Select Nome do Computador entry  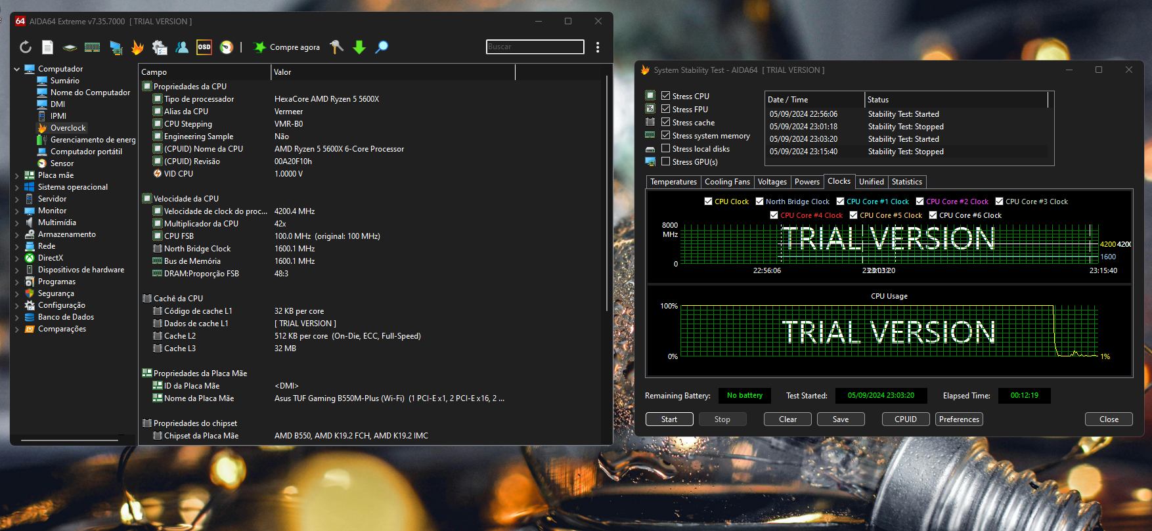pos(90,93)
